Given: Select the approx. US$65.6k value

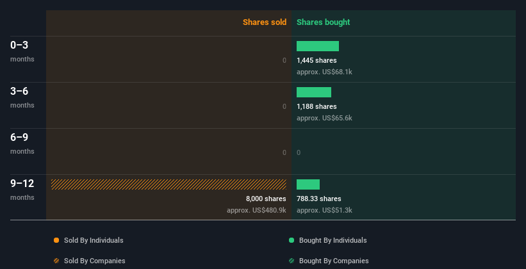Looking at the screenshot, I should pos(324,118).
